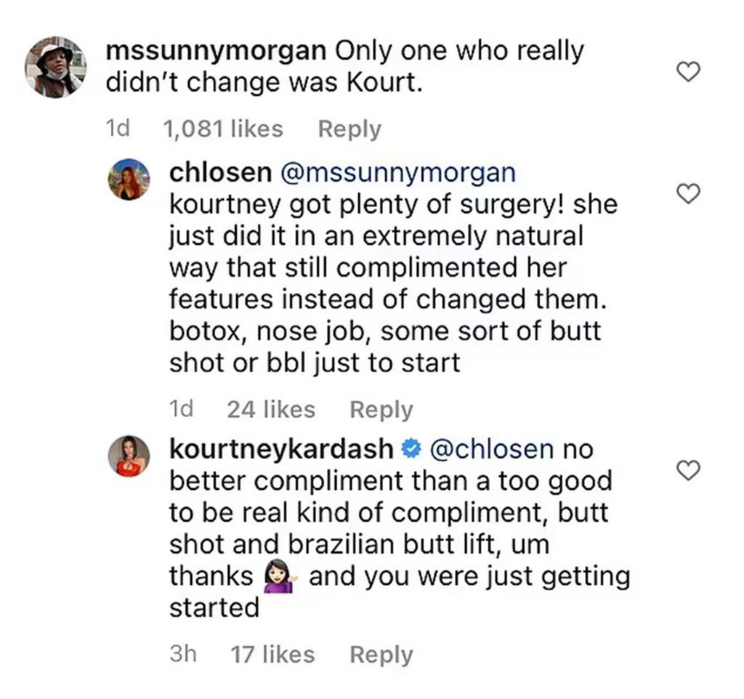Image resolution: width=744 pixels, height=699 pixels.
Task: Heart the kourtneykardash comment
Action: [688, 471]
